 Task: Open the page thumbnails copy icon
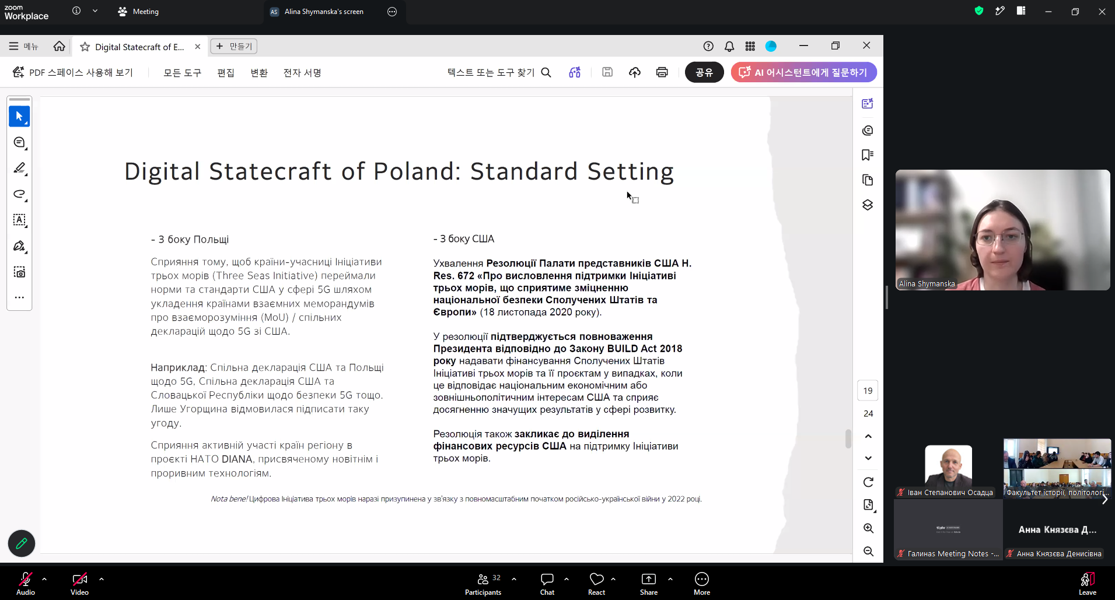click(x=868, y=180)
